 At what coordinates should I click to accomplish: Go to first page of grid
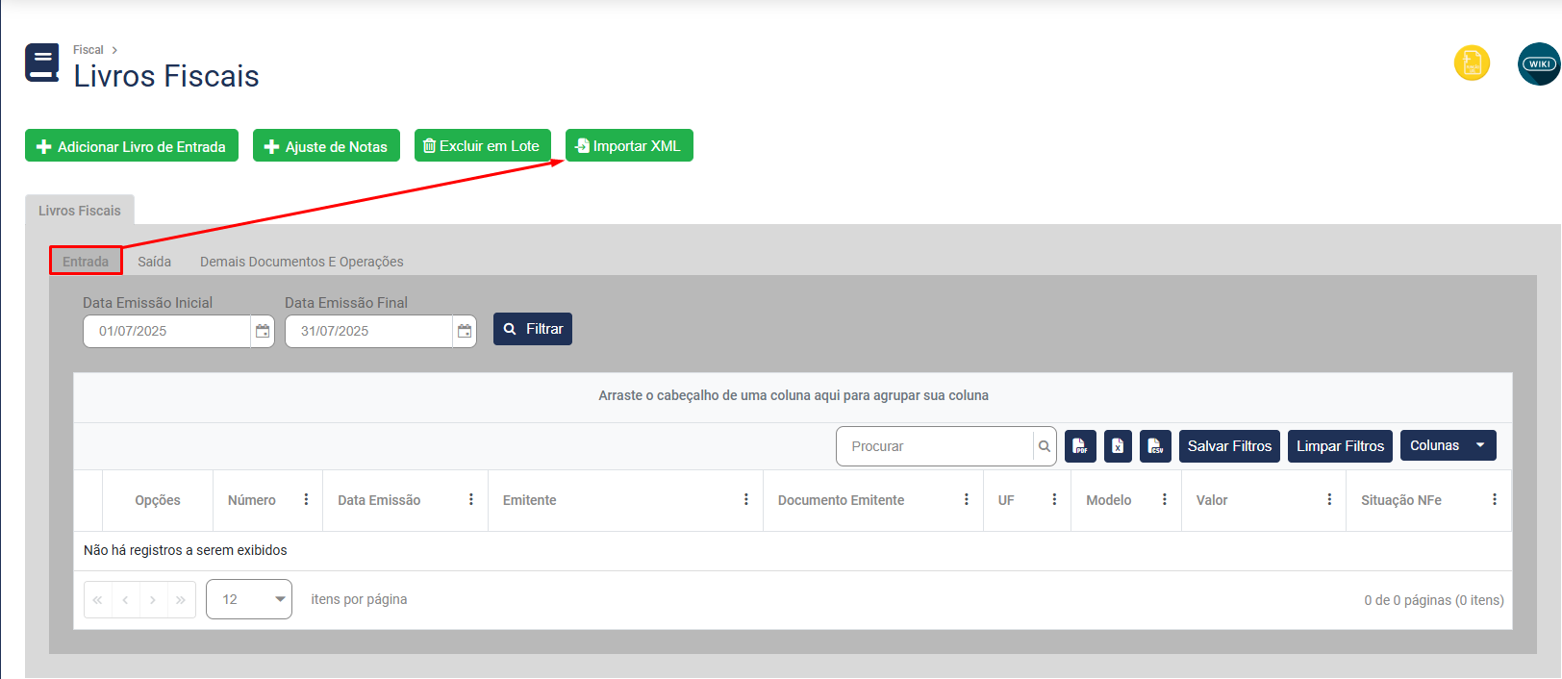tap(98, 599)
